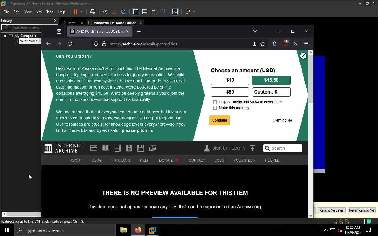
Task: Expand more tools overflow chevron in Firefox
Action: click(x=295, y=44)
